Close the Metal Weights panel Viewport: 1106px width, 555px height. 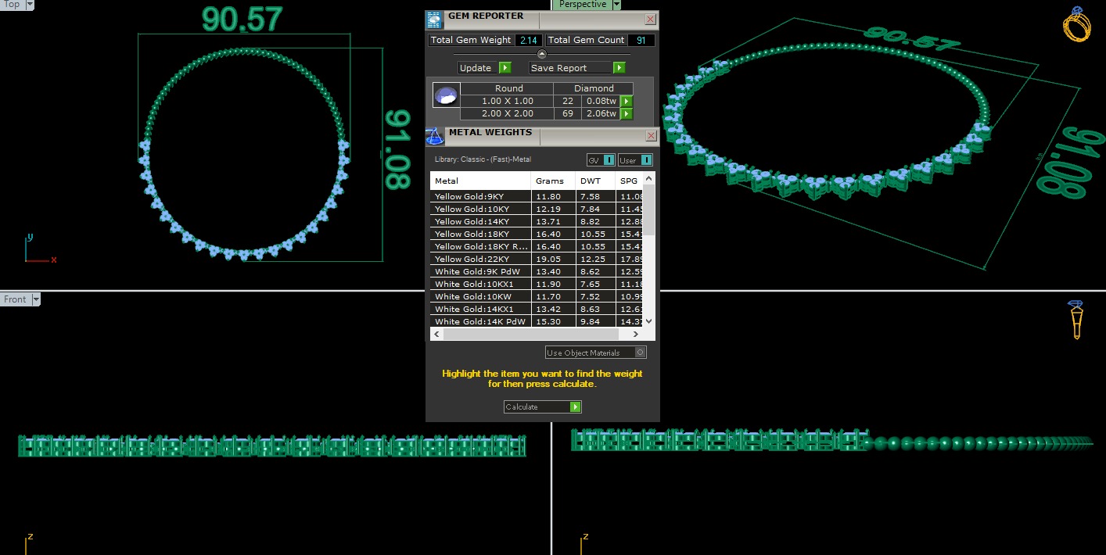[x=651, y=136]
